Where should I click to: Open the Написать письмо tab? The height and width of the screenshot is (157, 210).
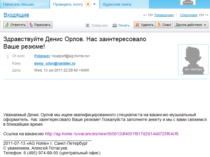pos(19,4)
